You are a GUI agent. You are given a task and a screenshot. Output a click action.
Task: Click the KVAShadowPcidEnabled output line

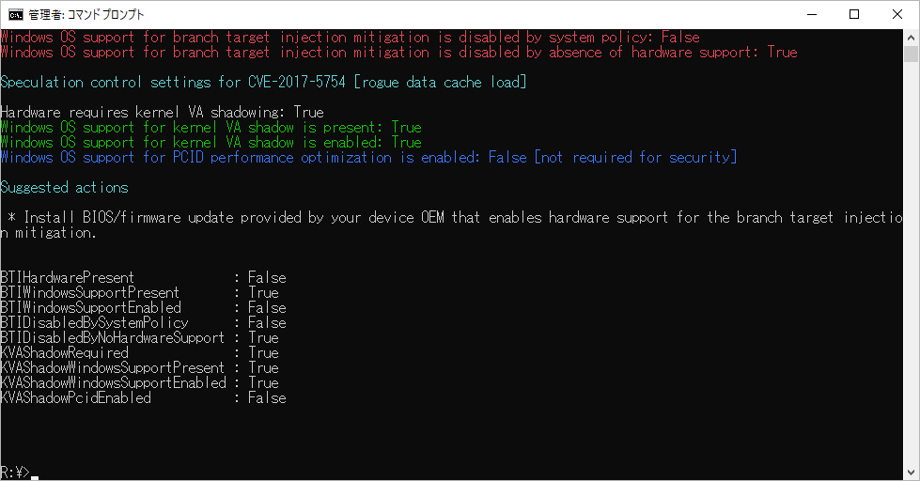(143, 397)
